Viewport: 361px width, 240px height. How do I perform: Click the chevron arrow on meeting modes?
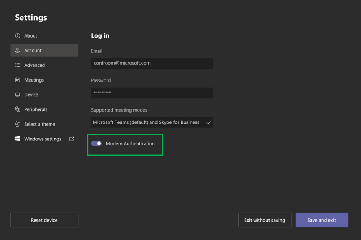[x=208, y=123]
